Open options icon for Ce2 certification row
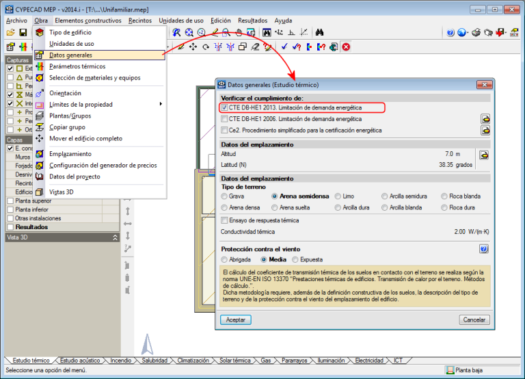 click(485, 130)
